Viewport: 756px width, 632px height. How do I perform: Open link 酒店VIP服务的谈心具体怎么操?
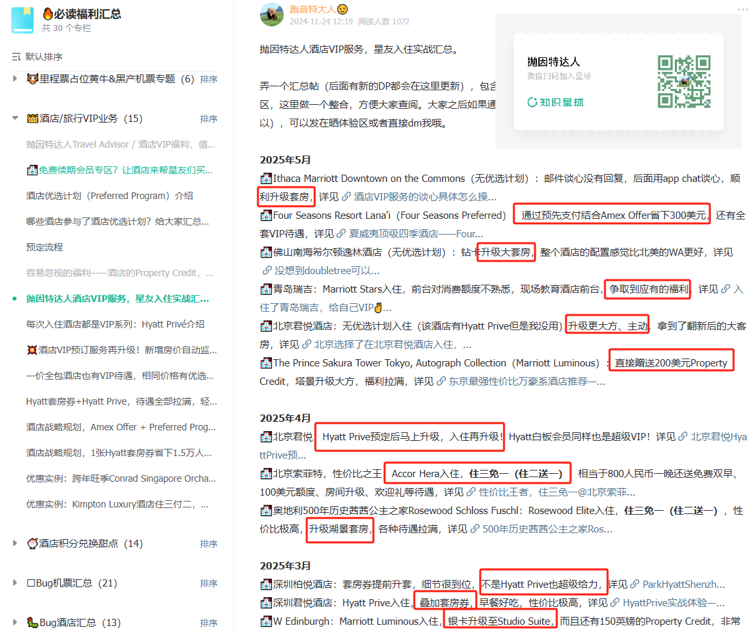pos(420,196)
